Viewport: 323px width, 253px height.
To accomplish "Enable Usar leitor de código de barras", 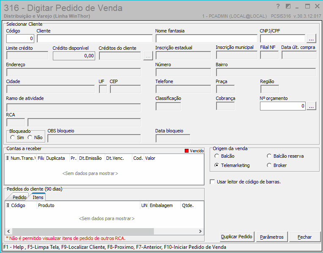I will [x=212, y=182].
